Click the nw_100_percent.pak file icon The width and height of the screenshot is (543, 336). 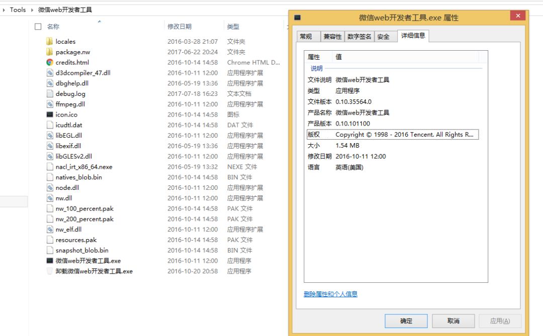pyautogui.click(x=49, y=208)
